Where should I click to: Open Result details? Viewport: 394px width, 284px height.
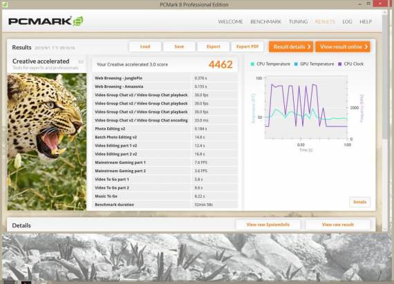[291, 47]
